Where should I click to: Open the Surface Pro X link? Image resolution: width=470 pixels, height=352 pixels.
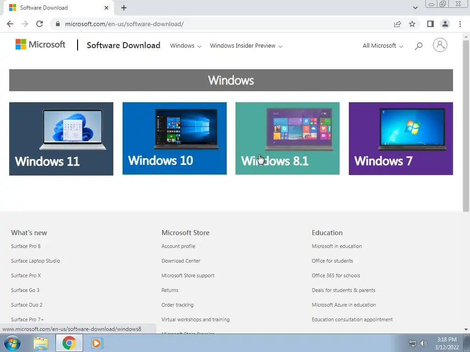(26, 275)
